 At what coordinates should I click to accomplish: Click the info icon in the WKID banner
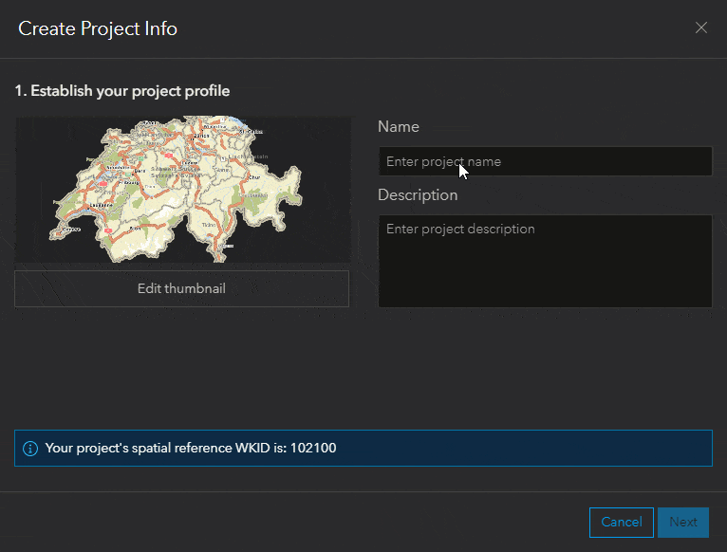tap(30, 448)
